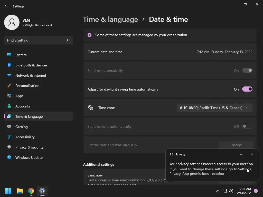Open the Gaming controller icon

[9, 127]
